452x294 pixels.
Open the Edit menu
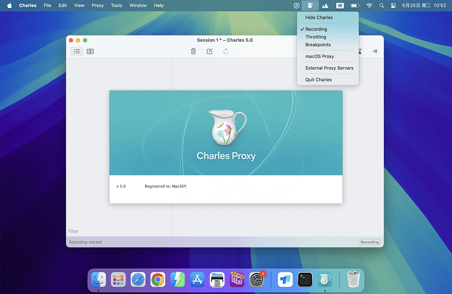(63, 6)
